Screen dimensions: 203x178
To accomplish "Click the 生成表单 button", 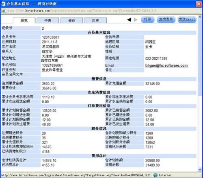I will coord(166,20).
